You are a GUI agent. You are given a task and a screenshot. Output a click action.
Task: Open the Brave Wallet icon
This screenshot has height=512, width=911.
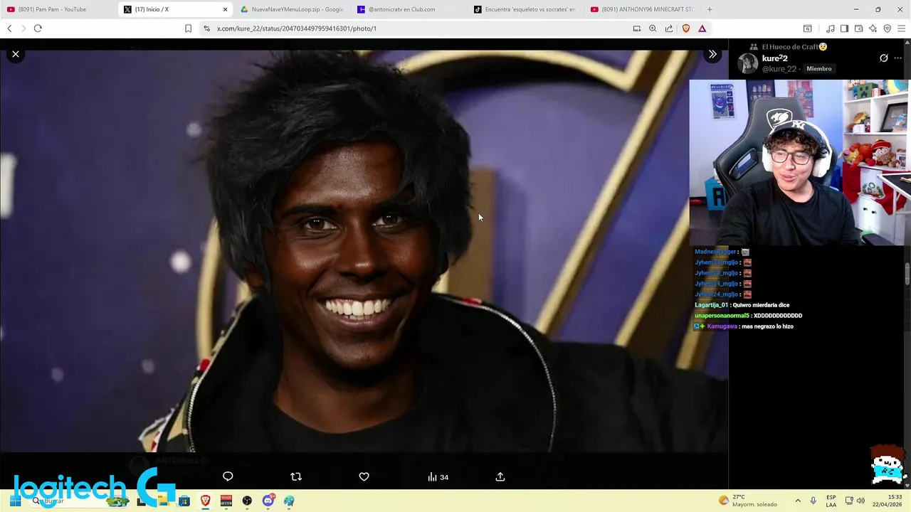(858, 28)
